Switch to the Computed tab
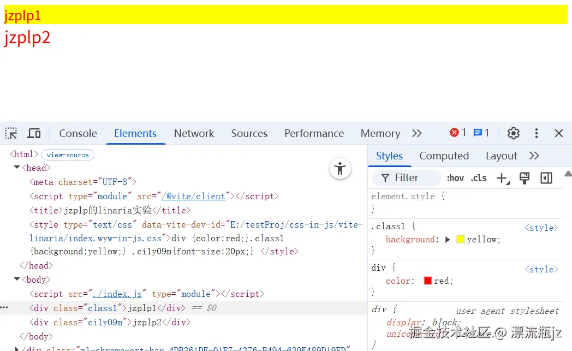The width and height of the screenshot is (572, 351). pyautogui.click(x=444, y=156)
